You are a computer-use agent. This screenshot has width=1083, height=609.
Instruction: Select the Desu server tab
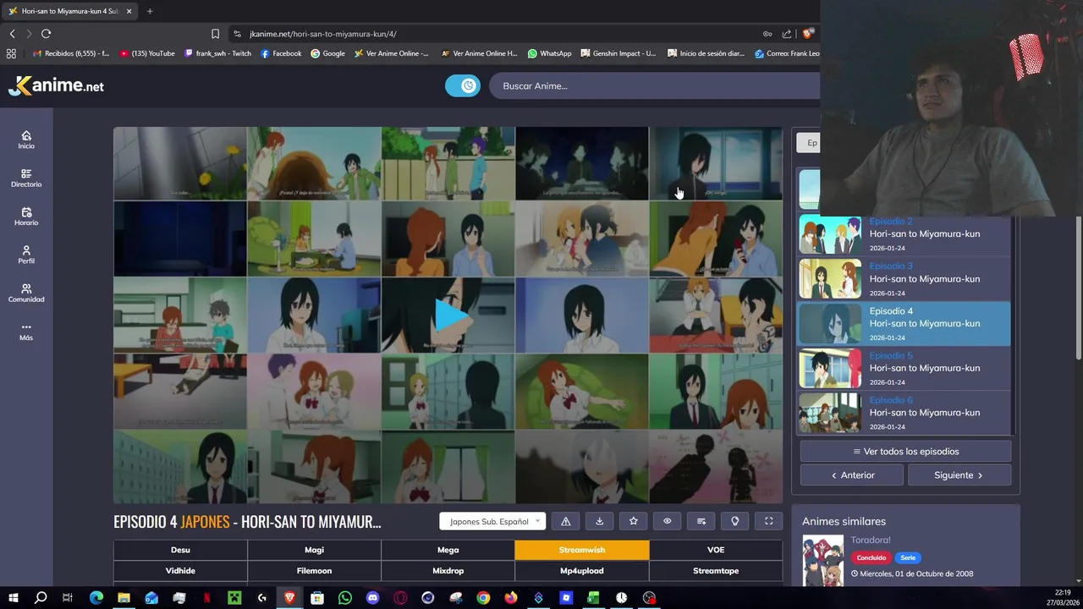180,550
